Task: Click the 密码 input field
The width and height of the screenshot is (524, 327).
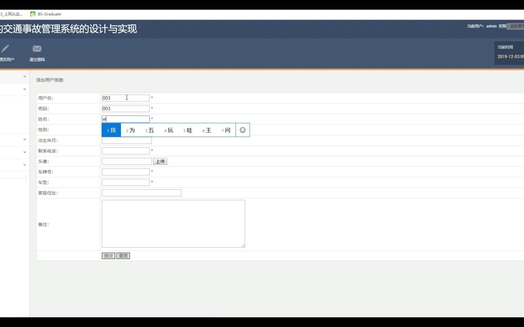Action: 126,108
